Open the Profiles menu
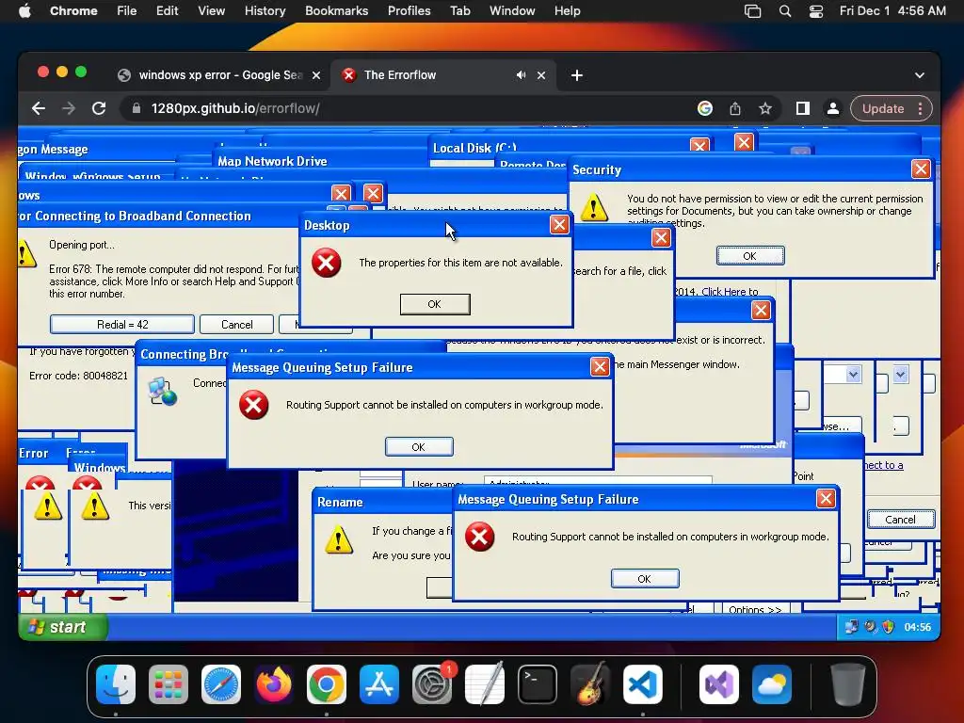Screen dimensions: 964x723 (x=409, y=11)
